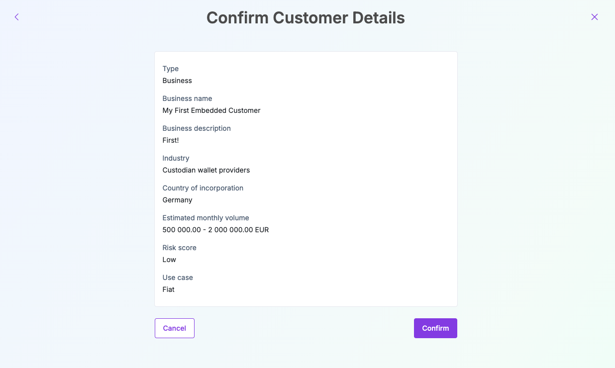Click the EUR monthly volume range value

(x=215, y=230)
